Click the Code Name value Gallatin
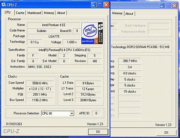Image resolution: width=180 pixels, height=138 pixels. (x=42, y=31)
